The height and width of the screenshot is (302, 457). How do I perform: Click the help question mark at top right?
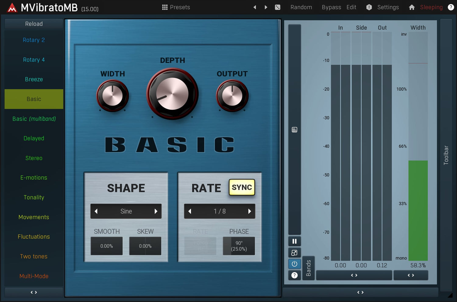point(451,7)
